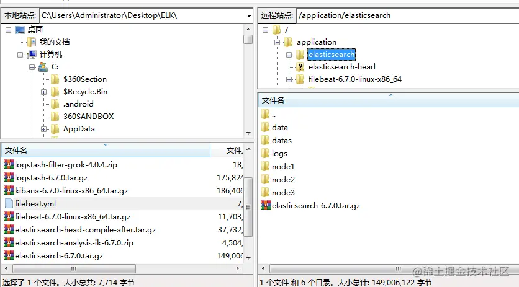Select the 我的文档 tree label
The image size is (519, 287).
pos(55,42)
